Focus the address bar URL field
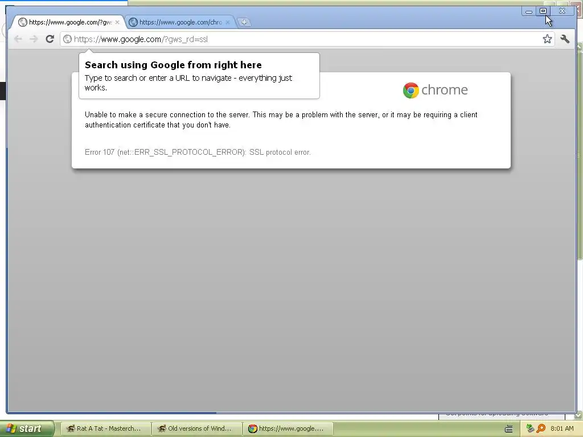The image size is (583, 437). pyautogui.click(x=307, y=39)
